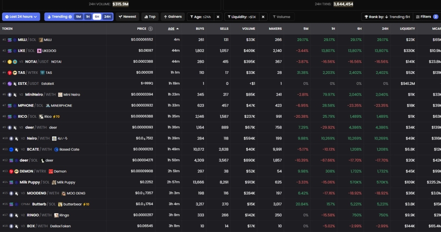The height and width of the screenshot is (232, 441).
Task: Click the Ringo token image icon
Action: pyautogui.click(x=56, y=215)
